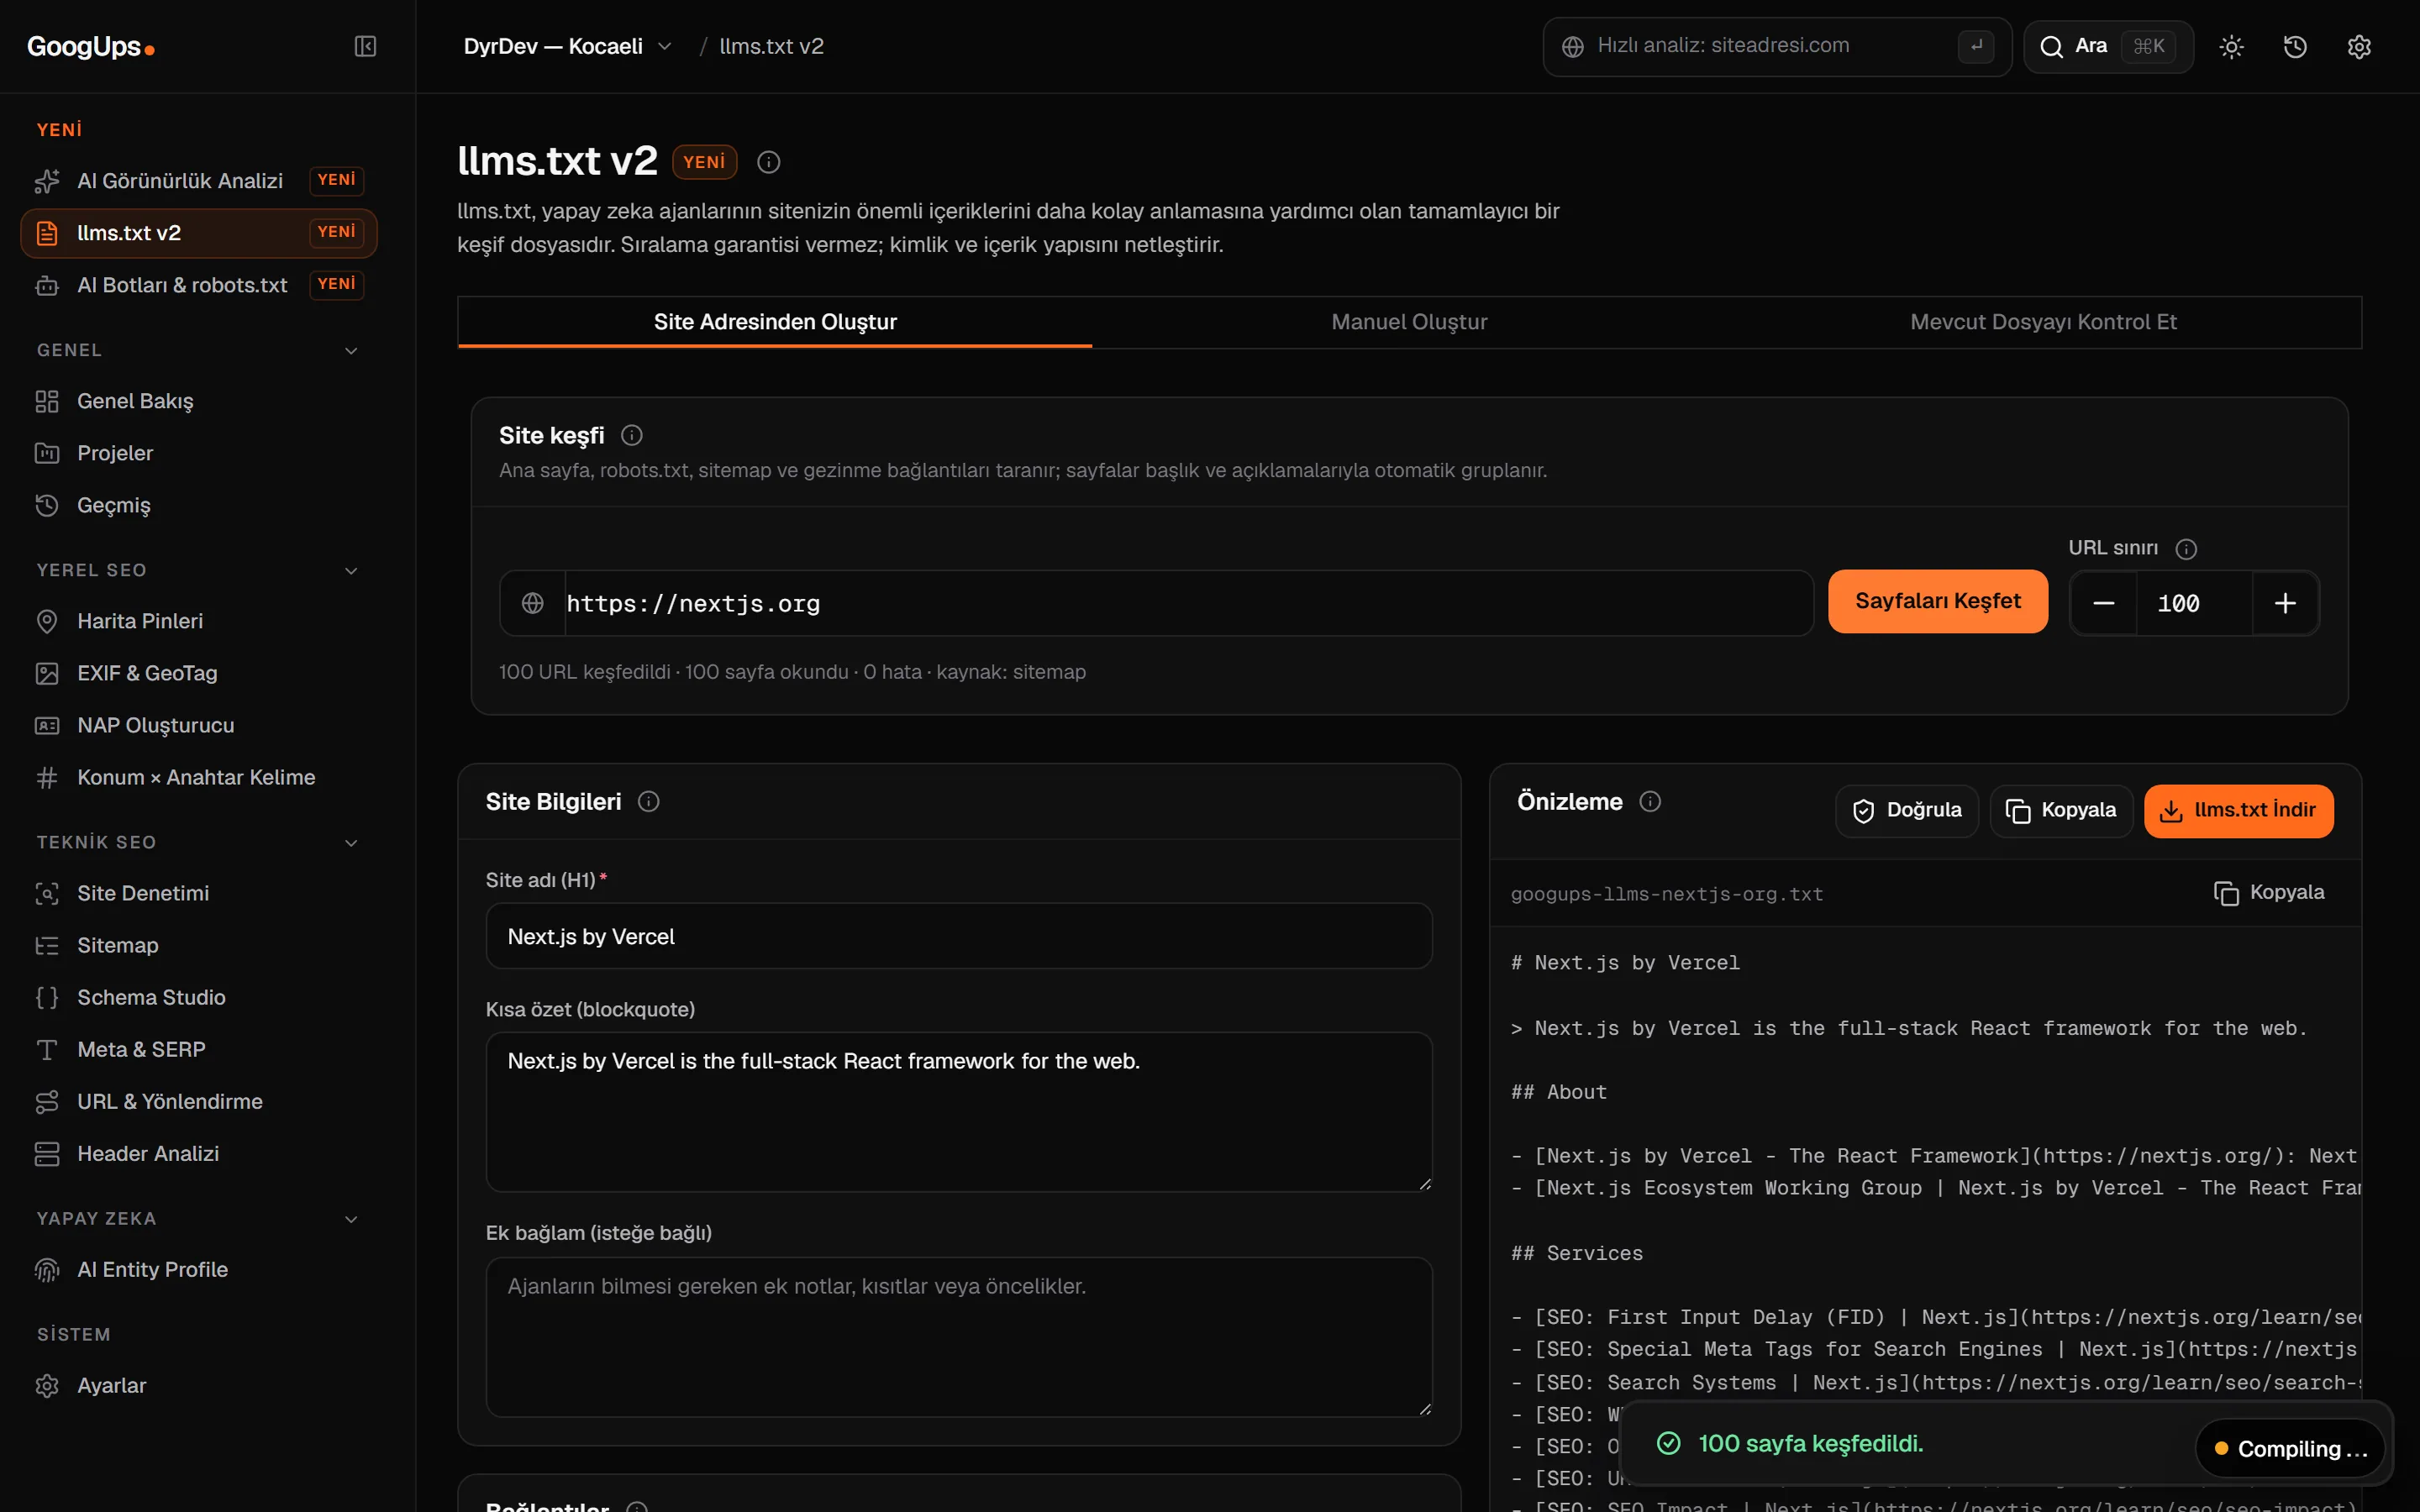This screenshot has height=1512, width=2420.
Task: Open Sitemap in the sidebar
Action: tap(198, 945)
